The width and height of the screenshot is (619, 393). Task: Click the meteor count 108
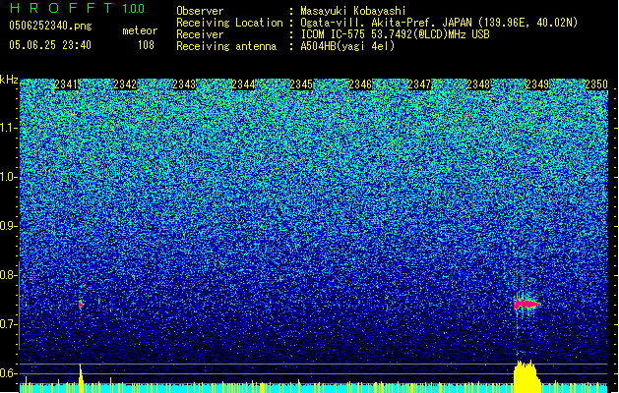146,45
